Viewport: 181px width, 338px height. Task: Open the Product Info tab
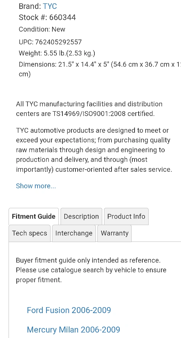[126, 216]
